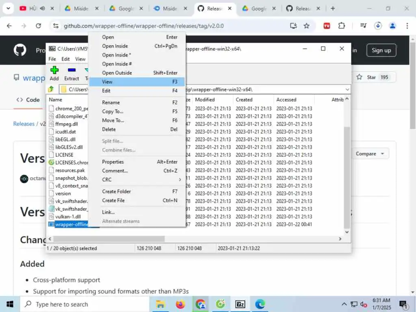This screenshot has width=416, height=312.
Task: Click the Chrome address bar URL
Action: click(143, 26)
